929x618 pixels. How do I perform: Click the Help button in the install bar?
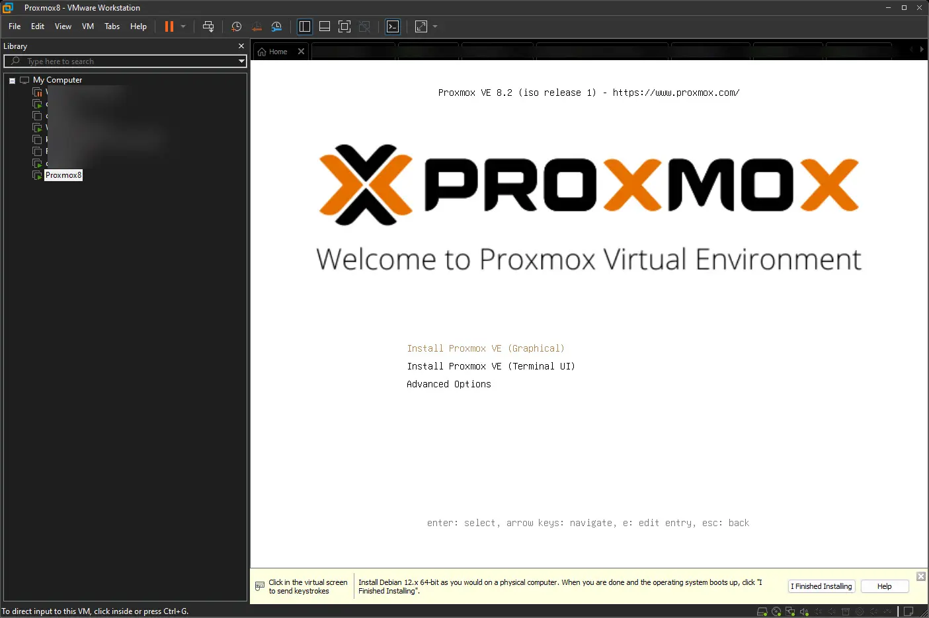pyautogui.click(x=885, y=586)
